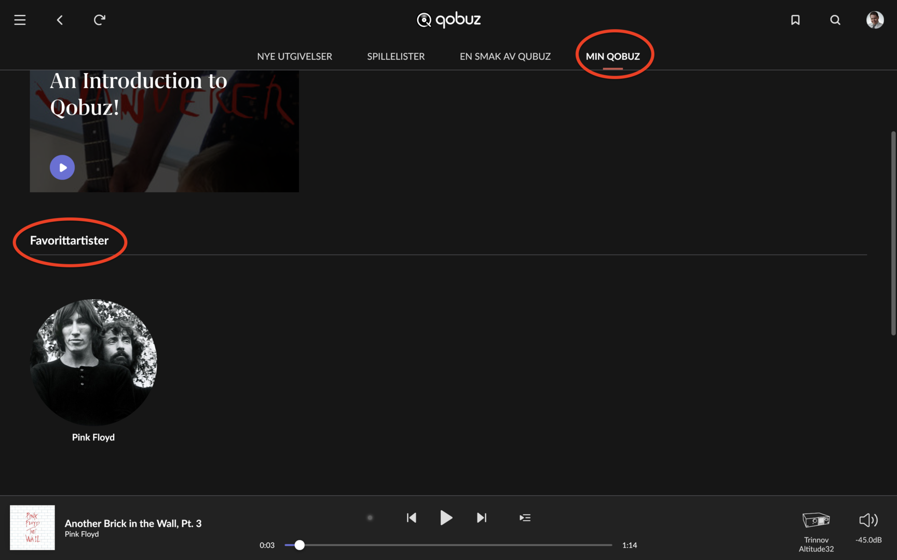This screenshot has width=897, height=560.
Task: Open Pink Floyd artist photo
Action: coord(93,362)
